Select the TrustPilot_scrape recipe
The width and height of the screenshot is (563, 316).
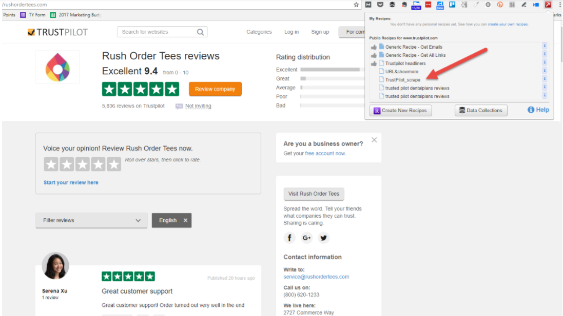click(x=402, y=80)
